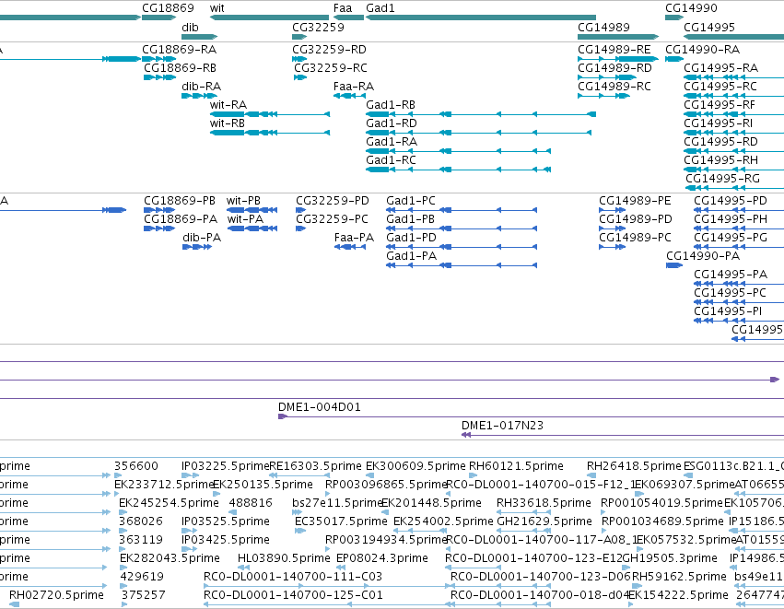This screenshot has height=609, width=784.
Task: Select EST RH60121.5prime
Action: pos(473,475)
